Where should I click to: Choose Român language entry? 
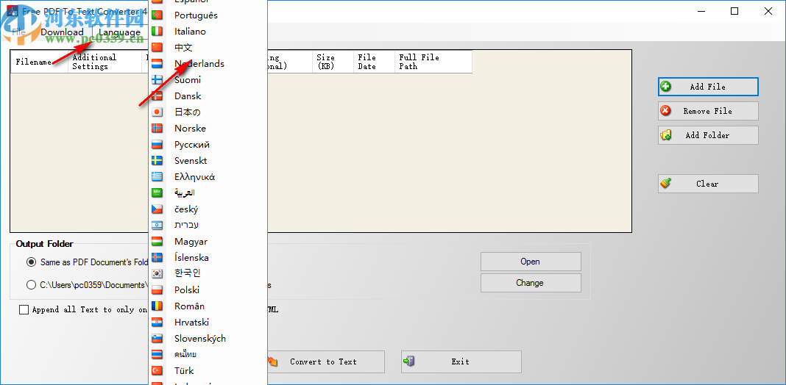click(208, 306)
